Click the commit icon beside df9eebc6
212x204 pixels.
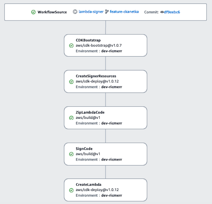point(162,12)
